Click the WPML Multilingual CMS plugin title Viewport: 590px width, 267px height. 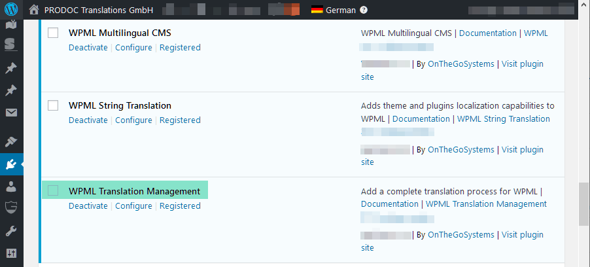(120, 33)
